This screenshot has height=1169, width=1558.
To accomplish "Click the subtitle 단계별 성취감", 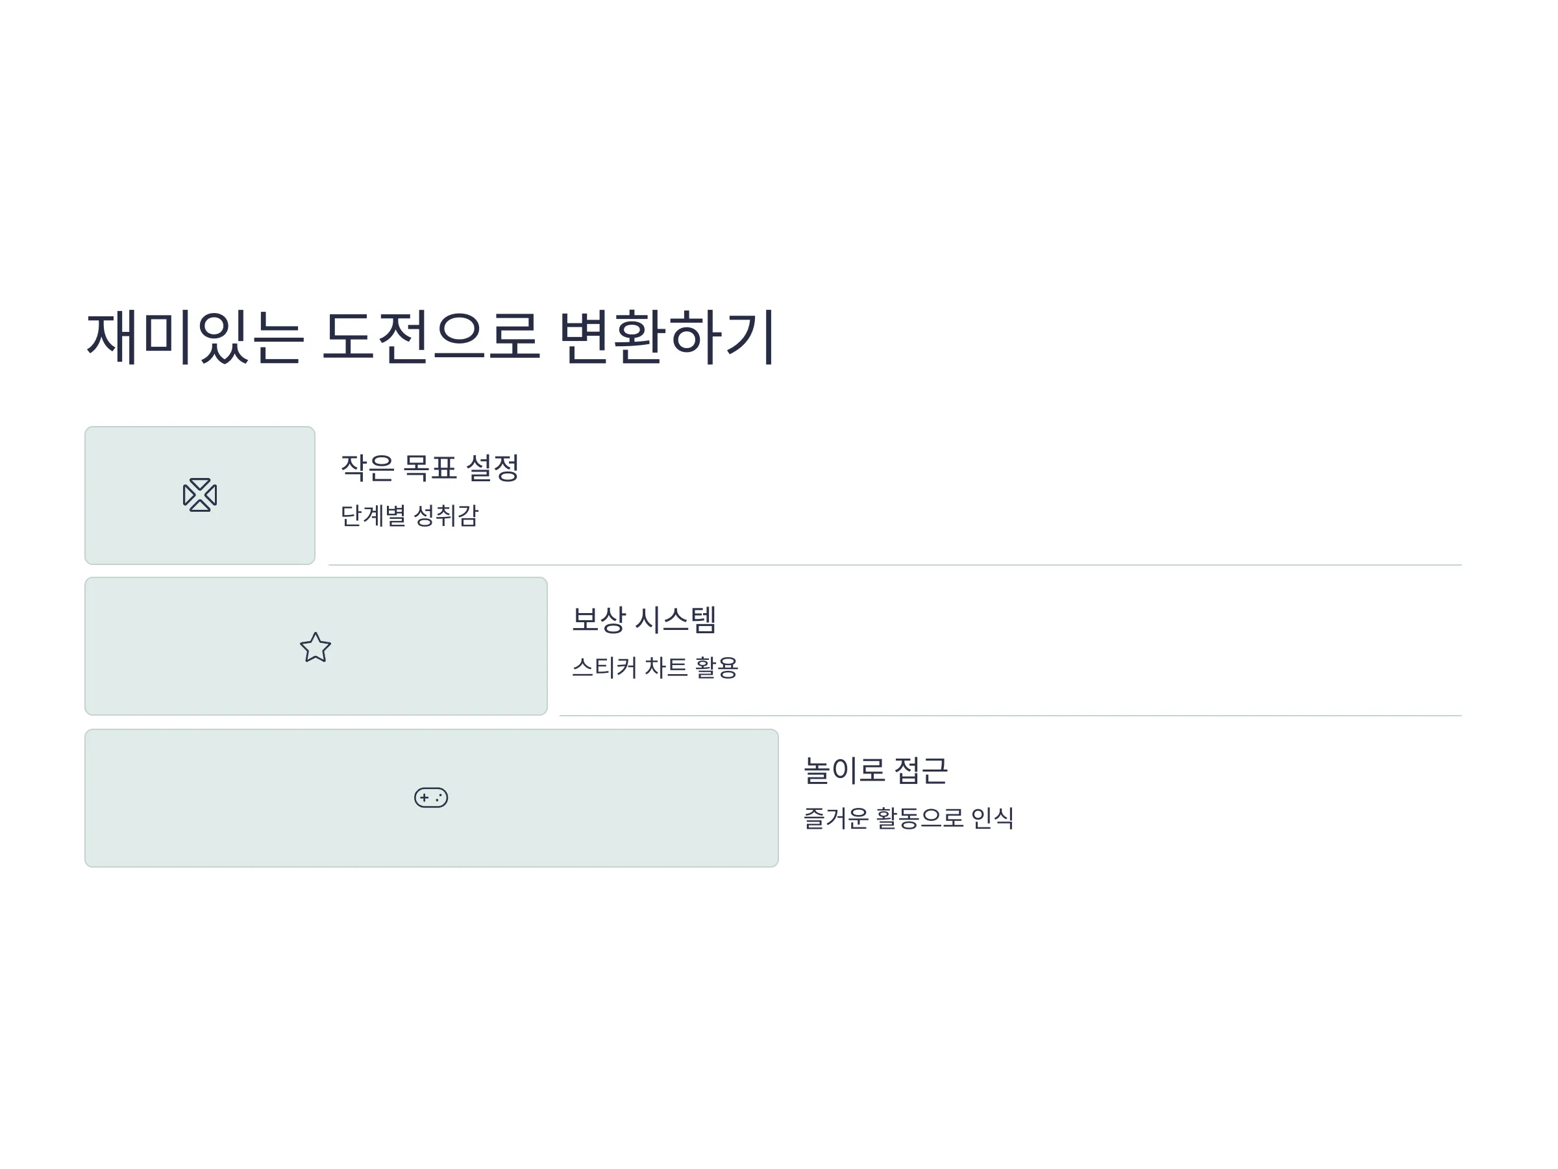I will 409,515.
